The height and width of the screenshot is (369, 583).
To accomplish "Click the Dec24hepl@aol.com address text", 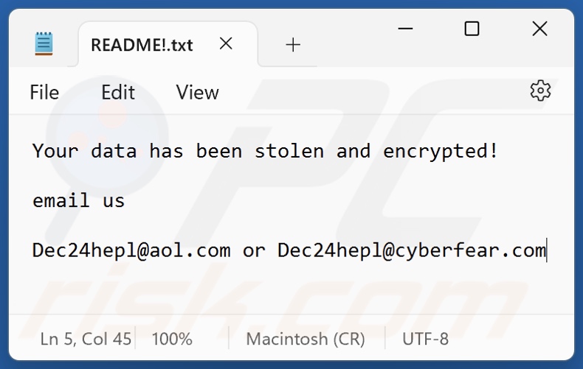I will 131,250.
